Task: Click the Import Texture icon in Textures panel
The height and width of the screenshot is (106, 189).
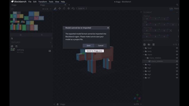Action: (x=12, y=47)
